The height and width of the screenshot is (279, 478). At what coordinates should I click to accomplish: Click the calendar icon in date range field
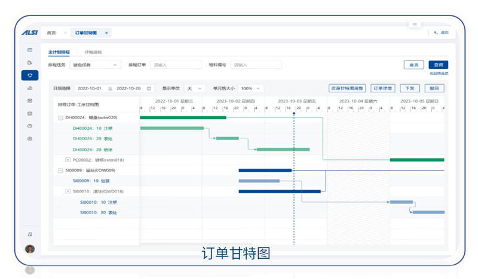149,88
